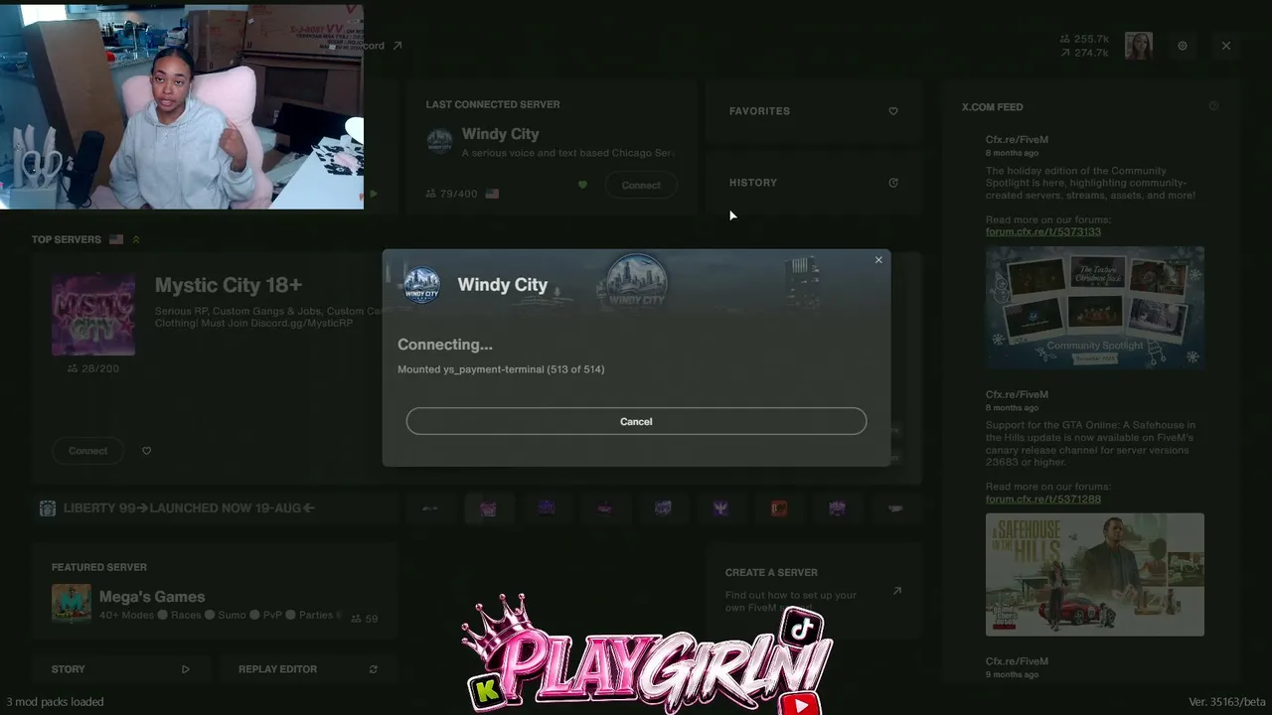The image size is (1272, 715).
Task: Click the 28/200 Mystic City player count
Action: coord(92,368)
